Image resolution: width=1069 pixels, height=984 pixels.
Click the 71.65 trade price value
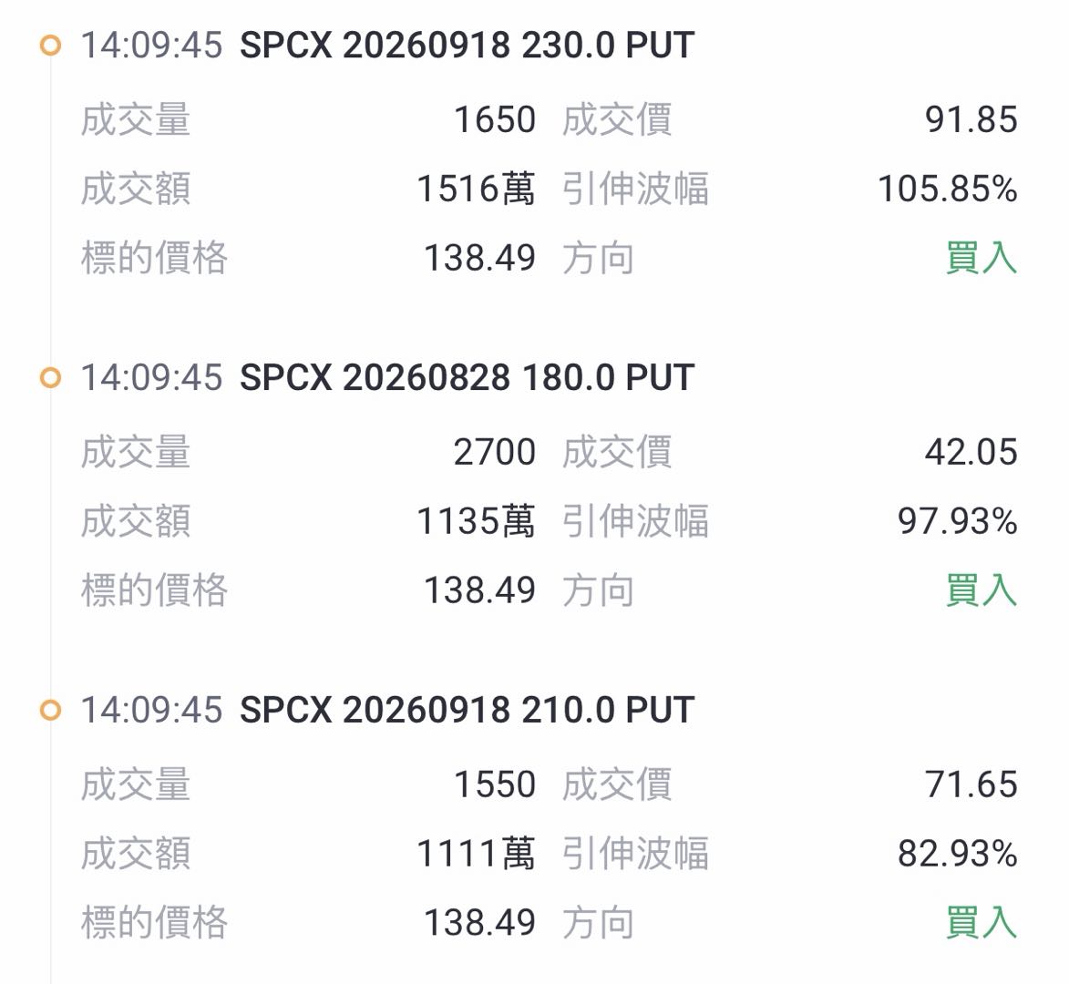click(971, 784)
